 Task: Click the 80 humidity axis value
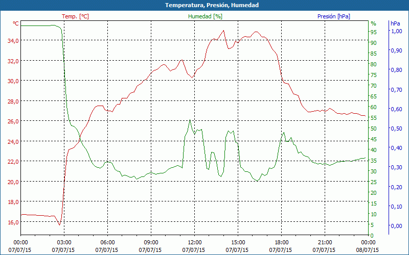coord(374,64)
